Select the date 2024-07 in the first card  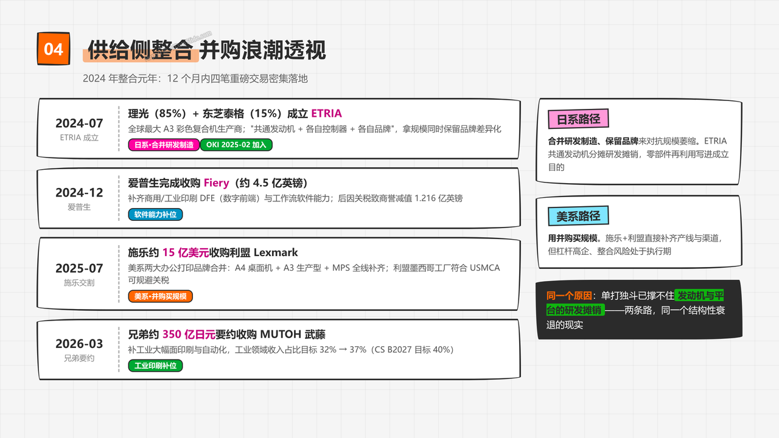pyautogui.click(x=79, y=123)
